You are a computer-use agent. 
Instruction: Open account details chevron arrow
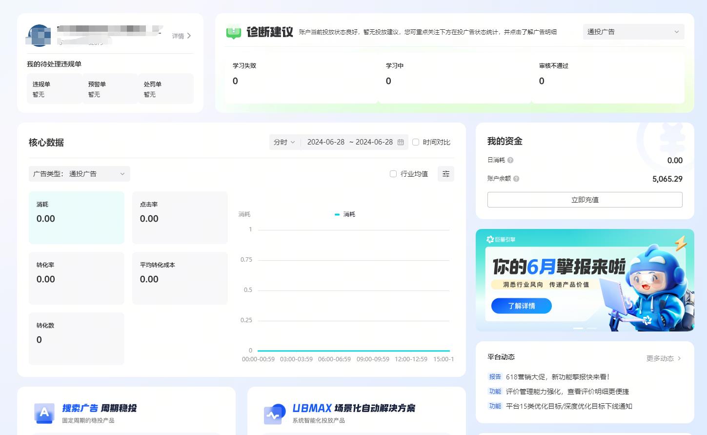pyautogui.click(x=189, y=36)
